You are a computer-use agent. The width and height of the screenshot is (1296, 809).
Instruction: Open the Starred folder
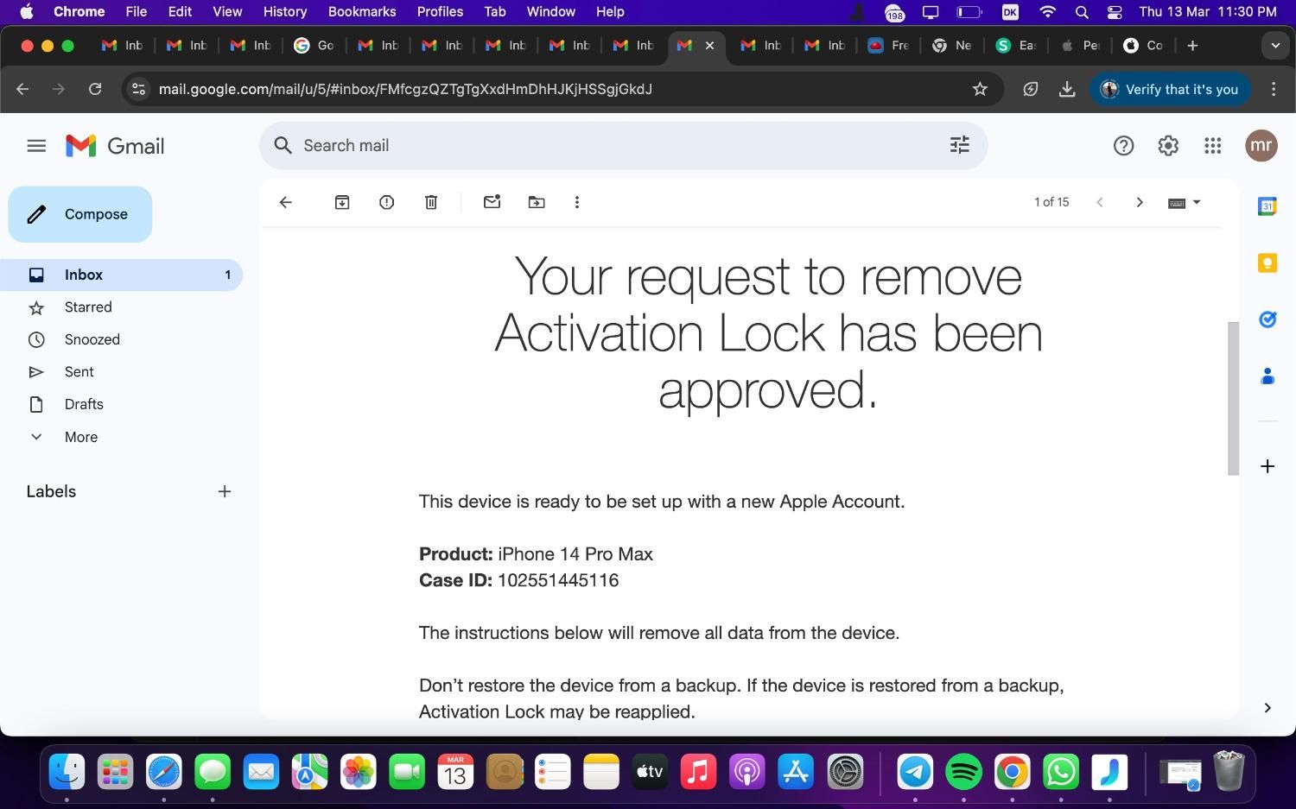tap(121, 307)
